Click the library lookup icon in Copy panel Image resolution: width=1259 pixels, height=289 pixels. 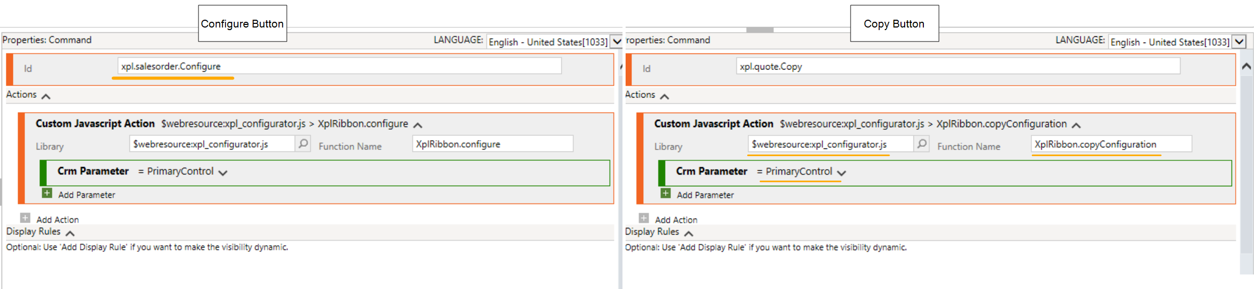(921, 144)
